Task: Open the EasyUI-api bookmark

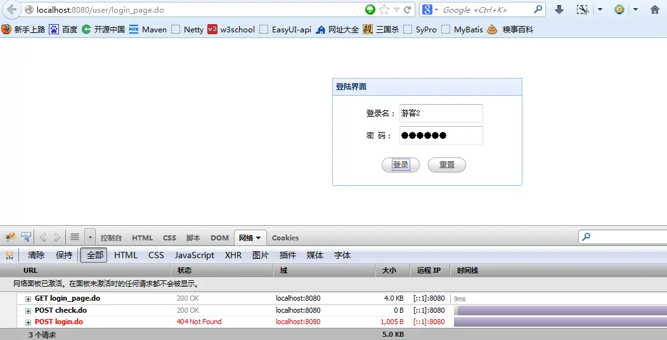Action: click(x=285, y=29)
